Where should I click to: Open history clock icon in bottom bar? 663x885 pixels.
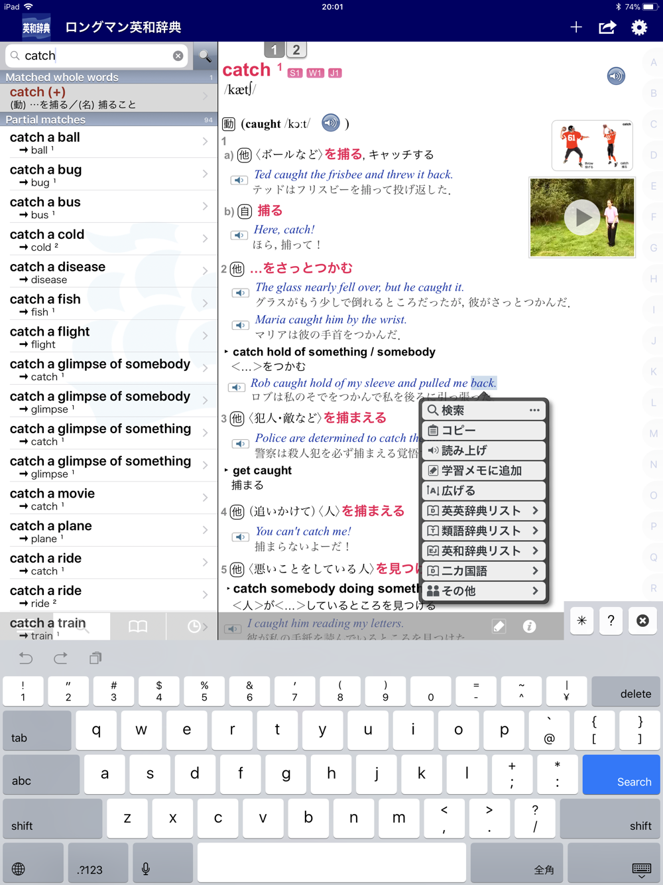pos(194,626)
